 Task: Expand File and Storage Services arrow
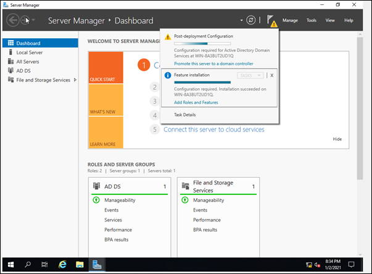75,80
